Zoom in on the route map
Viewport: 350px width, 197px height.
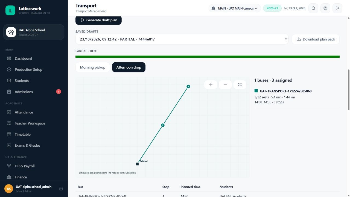tap(211, 85)
